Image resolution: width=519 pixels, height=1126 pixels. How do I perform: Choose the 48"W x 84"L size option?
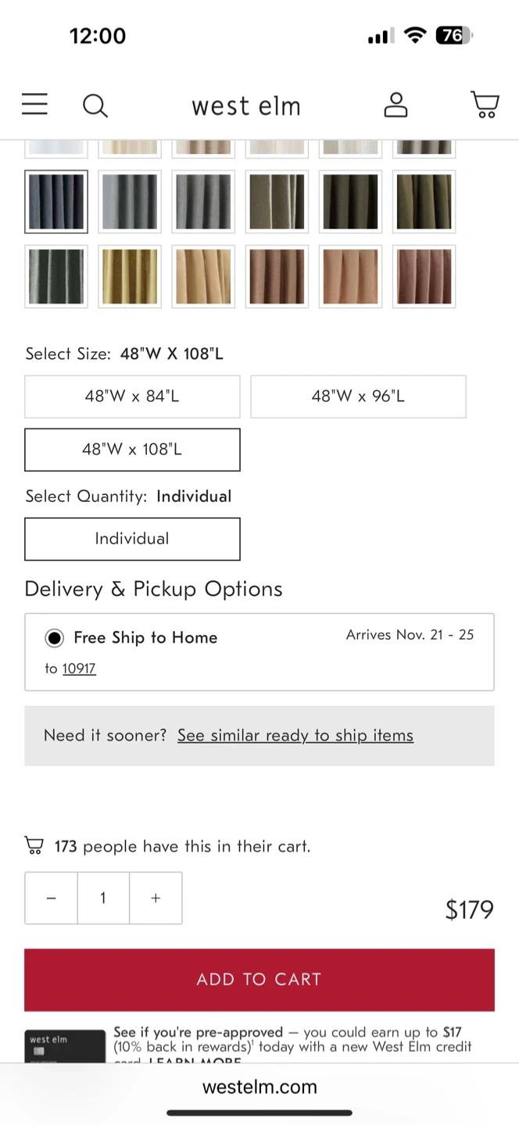click(x=132, y=396)
